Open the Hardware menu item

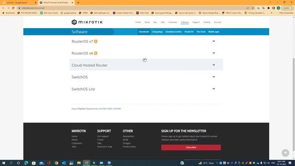[173, 22]
